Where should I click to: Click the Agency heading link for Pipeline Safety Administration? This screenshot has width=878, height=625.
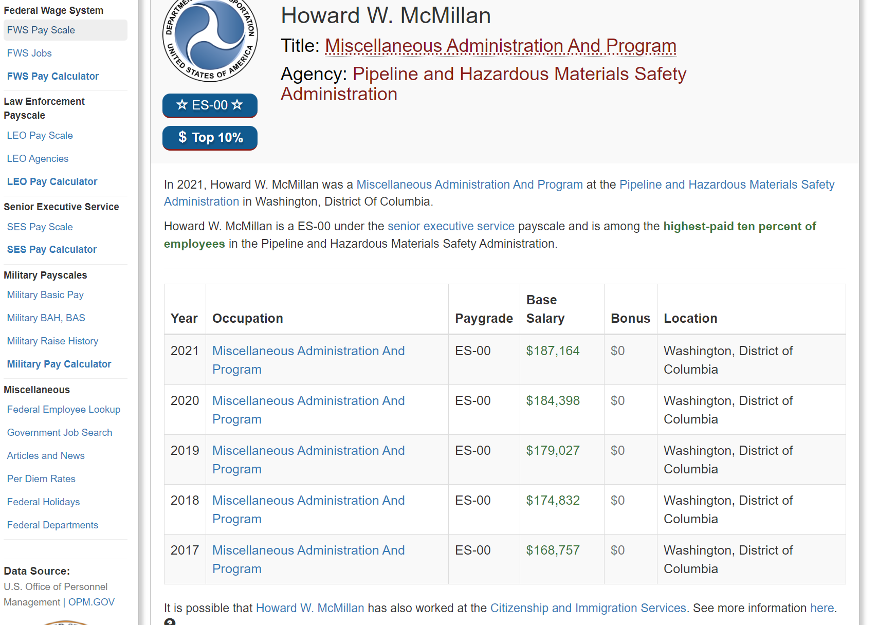click(483, 84)
